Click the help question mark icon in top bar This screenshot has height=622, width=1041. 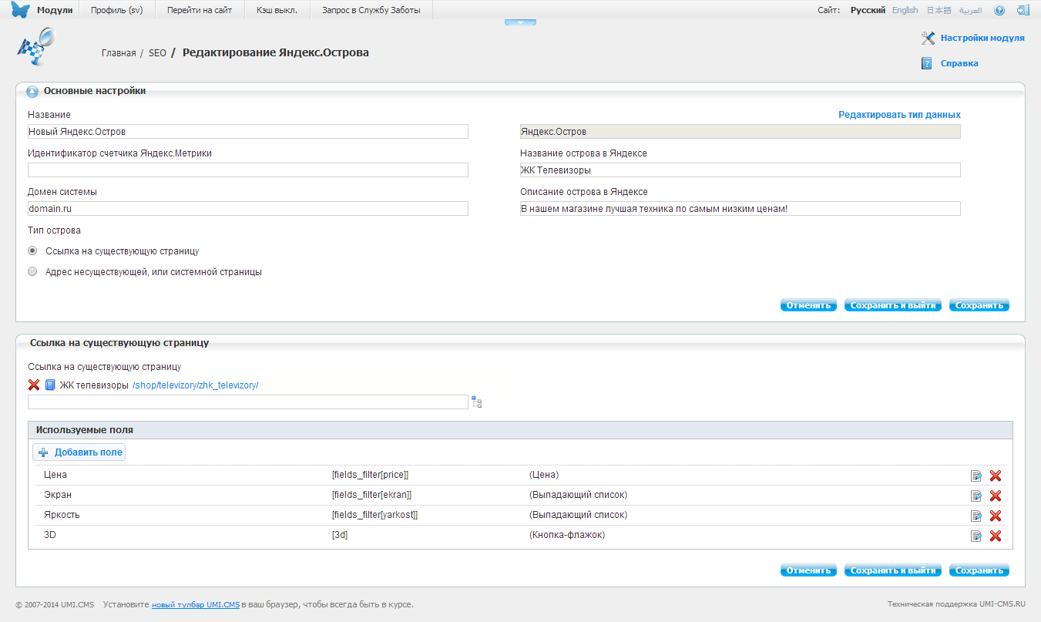(999, 10)
